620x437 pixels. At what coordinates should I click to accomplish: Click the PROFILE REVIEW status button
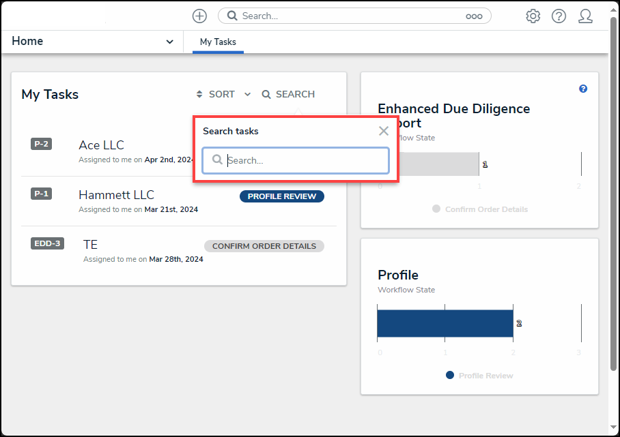(x=282, y=196)
